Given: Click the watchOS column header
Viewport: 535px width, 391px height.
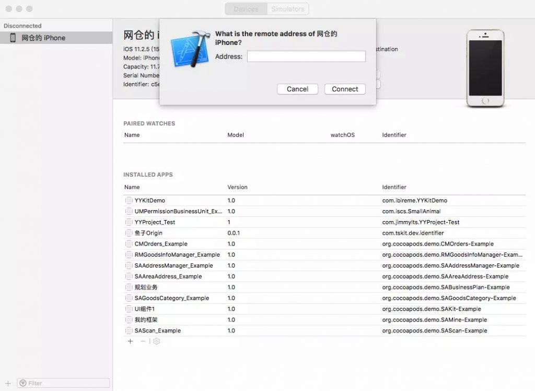Looking at the screenshot, I should (343, 135).
